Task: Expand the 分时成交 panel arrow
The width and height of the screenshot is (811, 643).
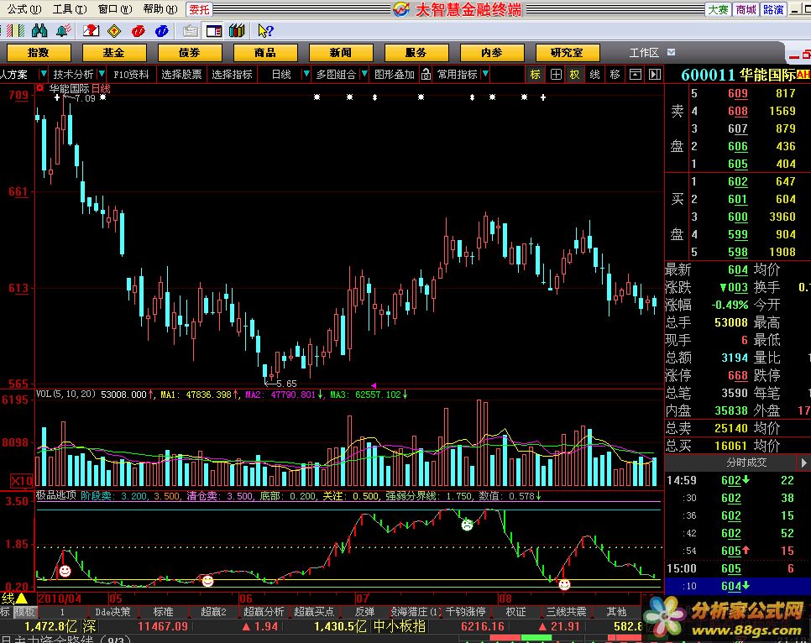Action: (803, 463)
